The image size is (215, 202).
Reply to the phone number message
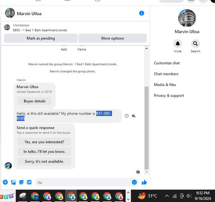click(134, 116)
